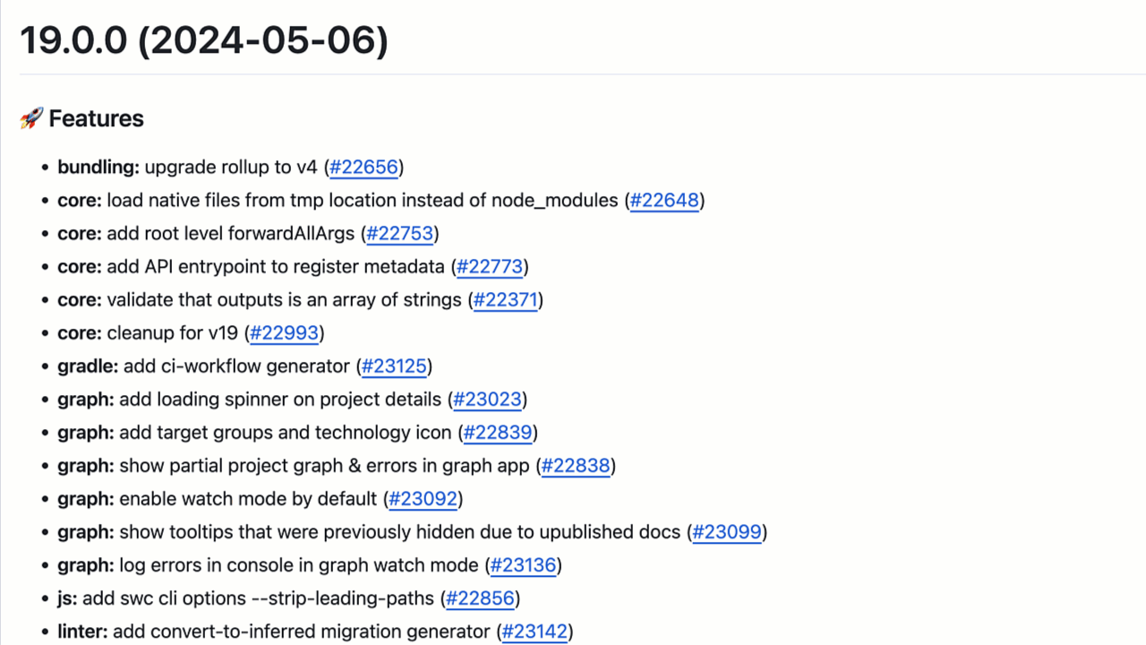The width and height of the screenshot is (1146, 645).
Task: Click the bold 'linter:' scope label
Action: (x=82, y=632)
